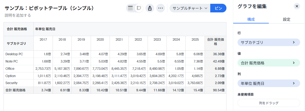This screenshot has height=111, width=305.
Task: Switch to the 設定 tab
Action: point(287,19)
